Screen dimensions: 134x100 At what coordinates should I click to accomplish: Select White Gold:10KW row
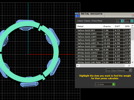104,56
